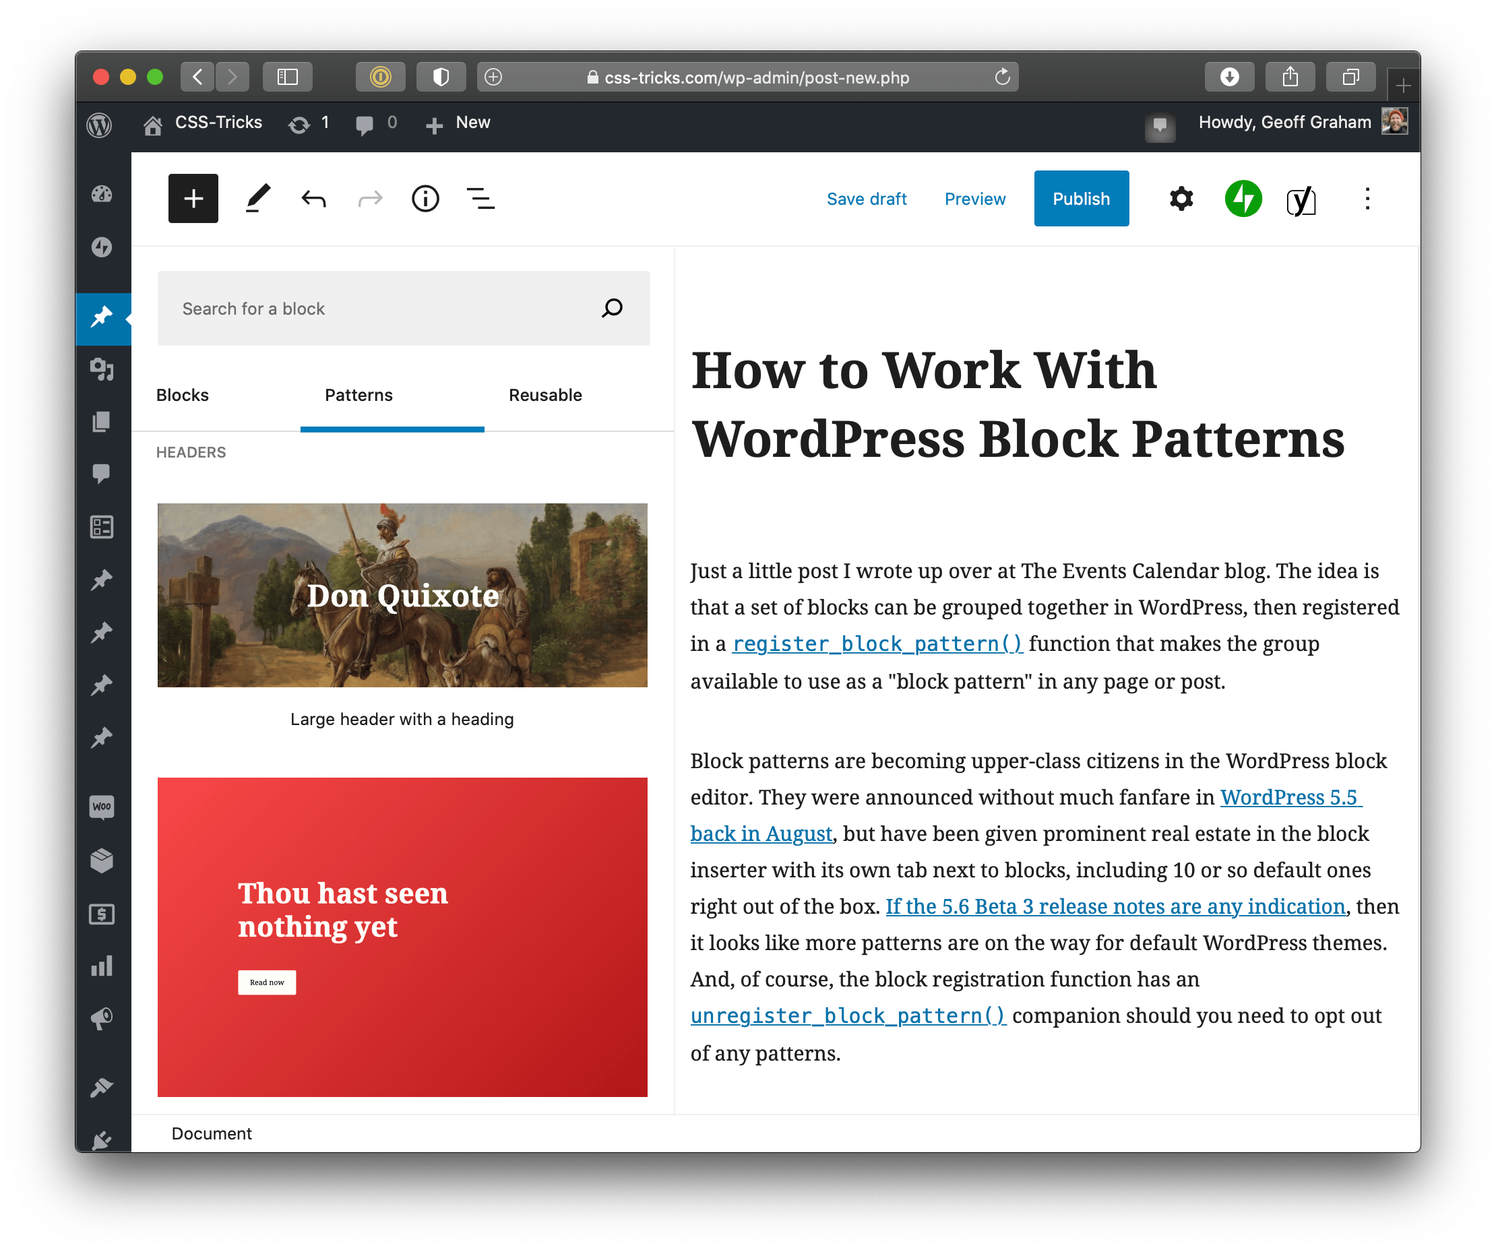
Task: Open the WooCommerce Woo icon
Action: (x=102, y=807)
